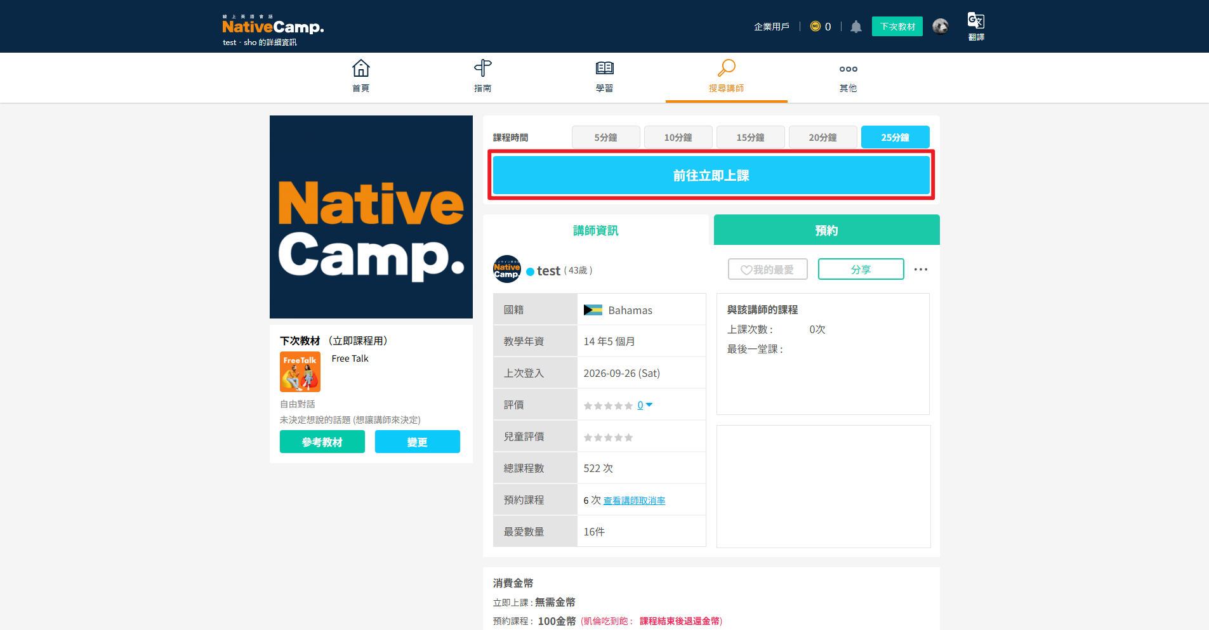Select the 15分鐘 lesson duration

750,137
